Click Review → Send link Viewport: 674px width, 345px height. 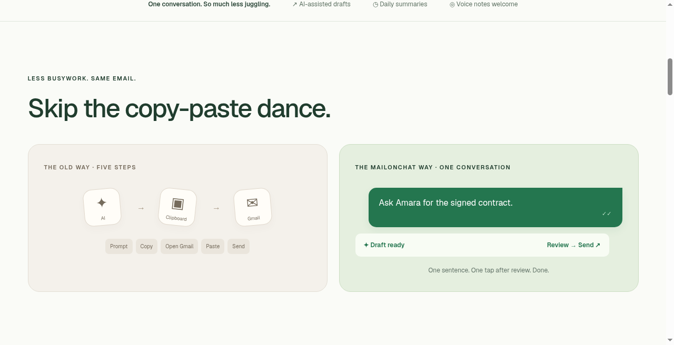click(x=573, y=245)
